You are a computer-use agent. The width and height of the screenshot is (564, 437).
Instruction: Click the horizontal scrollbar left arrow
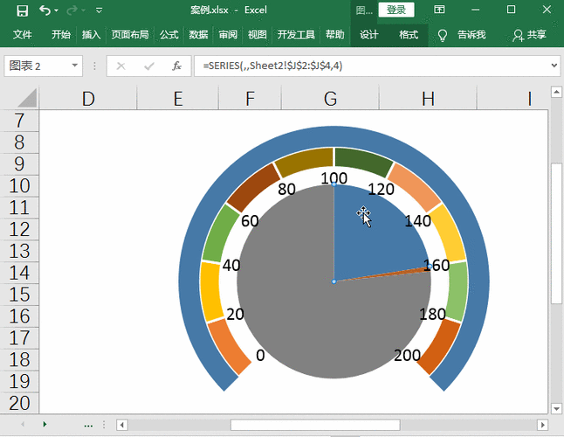pyautogui.click(x=122, y=425)
